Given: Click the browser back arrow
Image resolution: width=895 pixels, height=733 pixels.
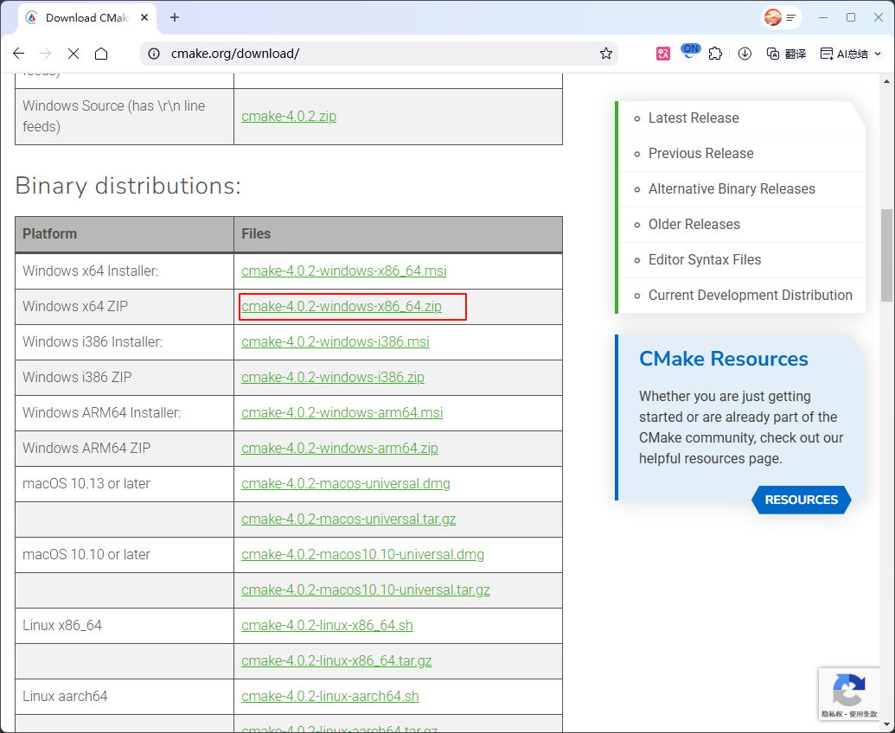Looking at the screenshot, I should coord(19,54).
